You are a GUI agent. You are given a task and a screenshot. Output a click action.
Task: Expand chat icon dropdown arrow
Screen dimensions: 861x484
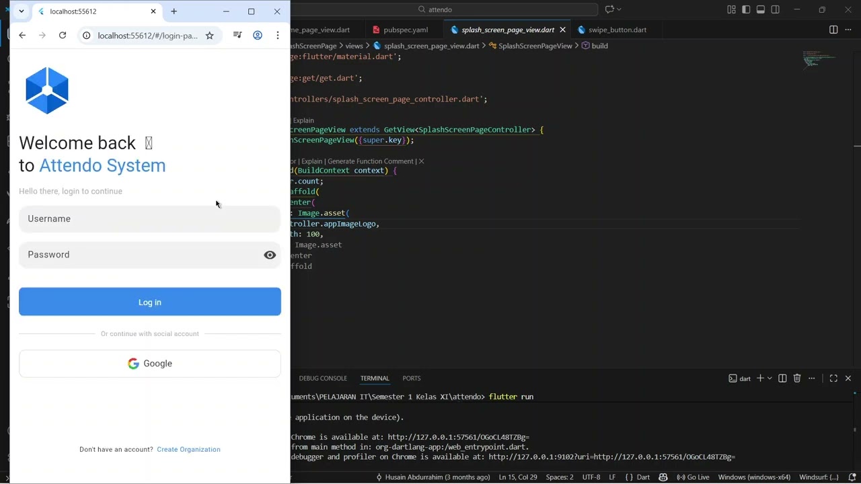coord(619,9)
